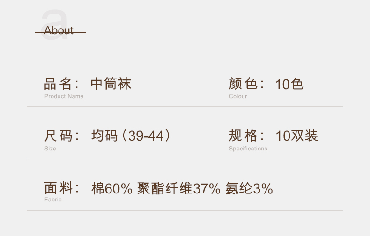370x236 pixels.
Task: Click the colour value 10色
Action: coord(289,84)
